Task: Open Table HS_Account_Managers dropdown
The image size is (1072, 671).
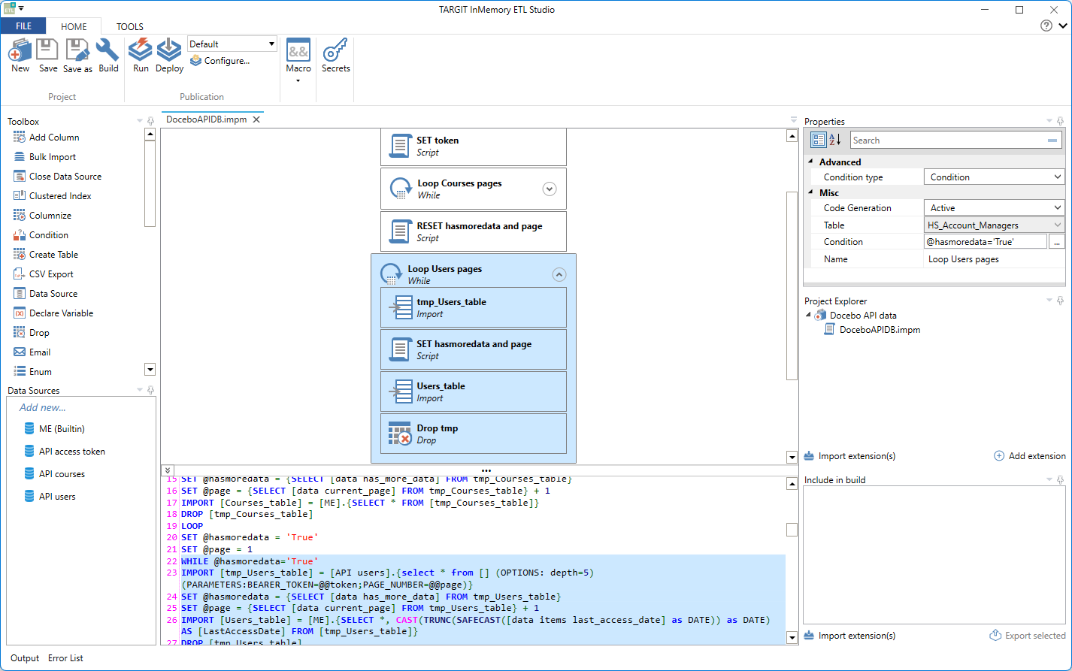Action: coord(994,225)
